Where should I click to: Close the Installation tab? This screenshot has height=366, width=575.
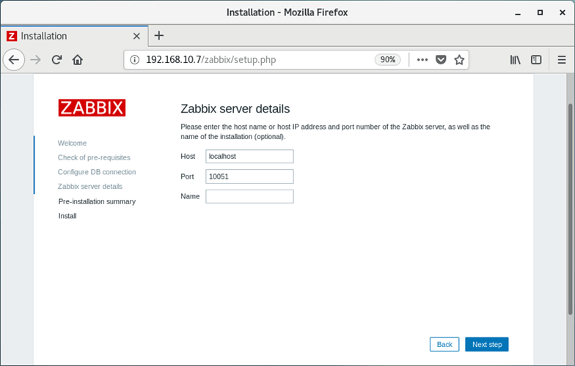(136, 36)
